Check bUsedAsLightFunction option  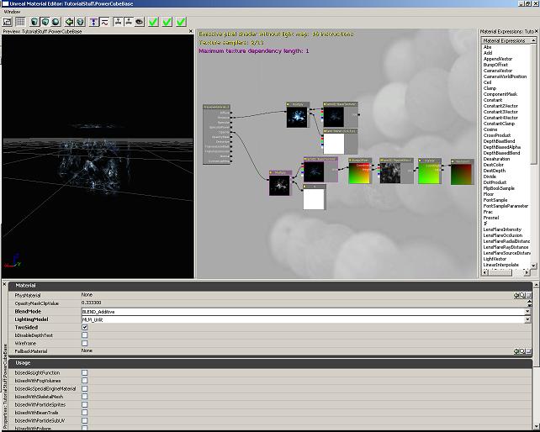[85, 373]
